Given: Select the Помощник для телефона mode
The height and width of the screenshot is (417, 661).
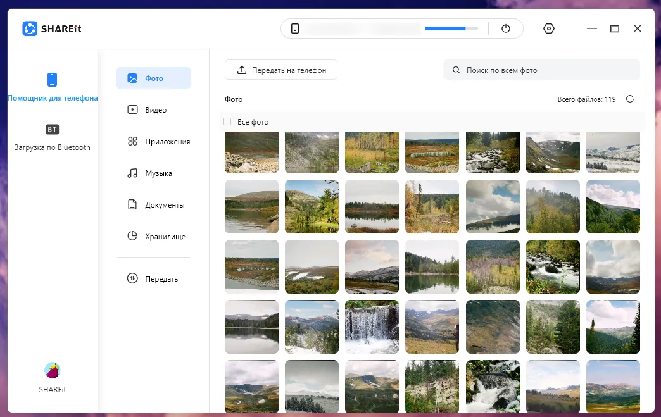Looking at the screenshot, I should (53, 85).
